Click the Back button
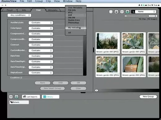161x120 pixels. pos(42,83)
